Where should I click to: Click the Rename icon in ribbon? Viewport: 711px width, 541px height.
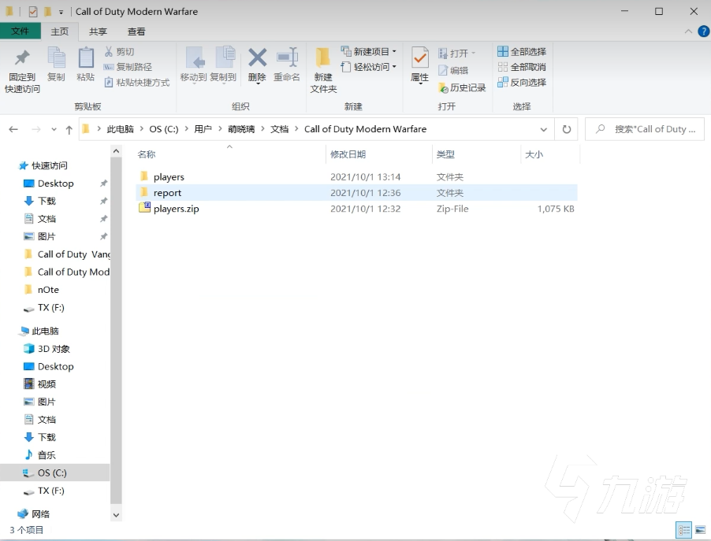tap(287, 58)
